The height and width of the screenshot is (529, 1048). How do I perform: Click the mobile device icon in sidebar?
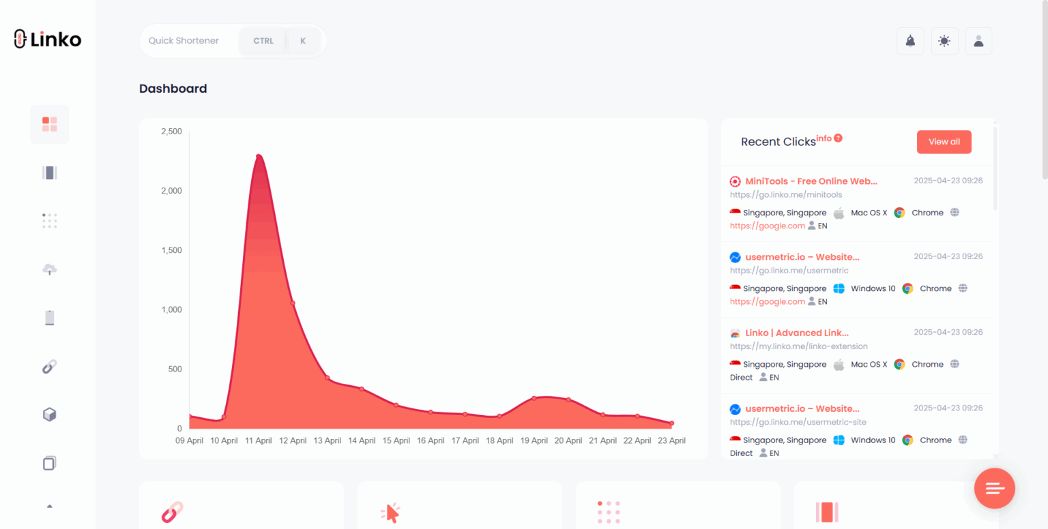pos(49,317)
